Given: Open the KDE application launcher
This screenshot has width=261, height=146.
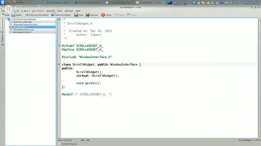Looking at the screenshot, I should [3, 2].
